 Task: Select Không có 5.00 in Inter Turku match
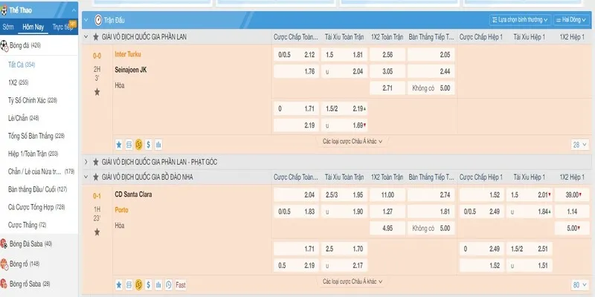click(431, 88)
